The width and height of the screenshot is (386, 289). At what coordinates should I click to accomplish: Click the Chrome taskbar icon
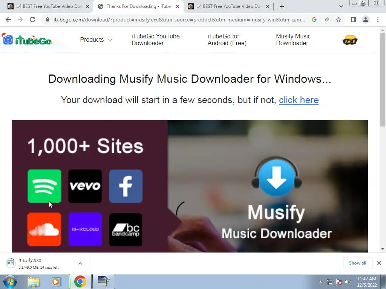click(80, 281)
